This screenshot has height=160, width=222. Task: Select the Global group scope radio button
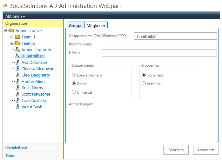pyautogui.click(x=74, y=83)
